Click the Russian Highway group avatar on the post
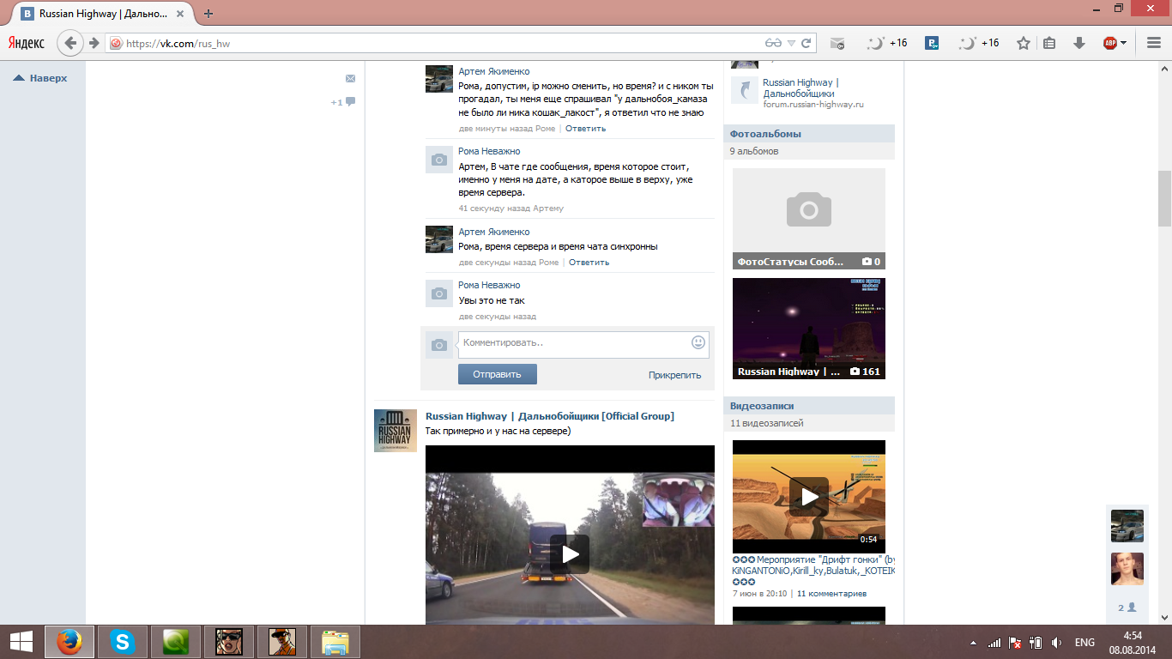 (396, 431)
